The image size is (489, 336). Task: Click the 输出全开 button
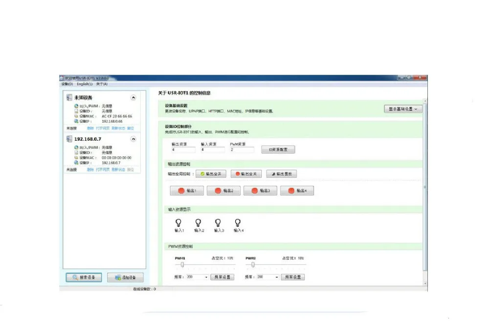coord(210,174)
